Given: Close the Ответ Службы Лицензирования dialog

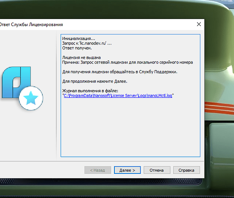Looking at the screenshot, I should (199, 24).
